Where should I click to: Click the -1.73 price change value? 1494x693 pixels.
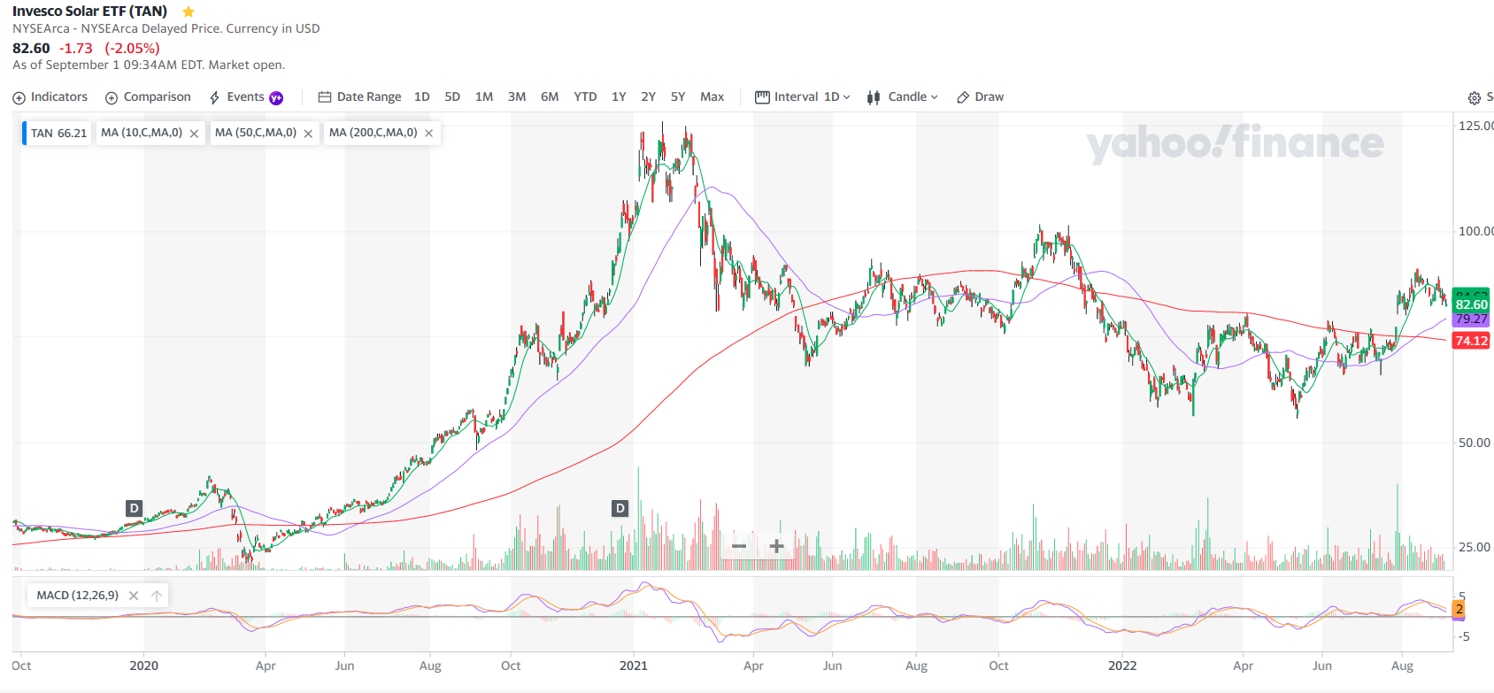coord(76,48)
